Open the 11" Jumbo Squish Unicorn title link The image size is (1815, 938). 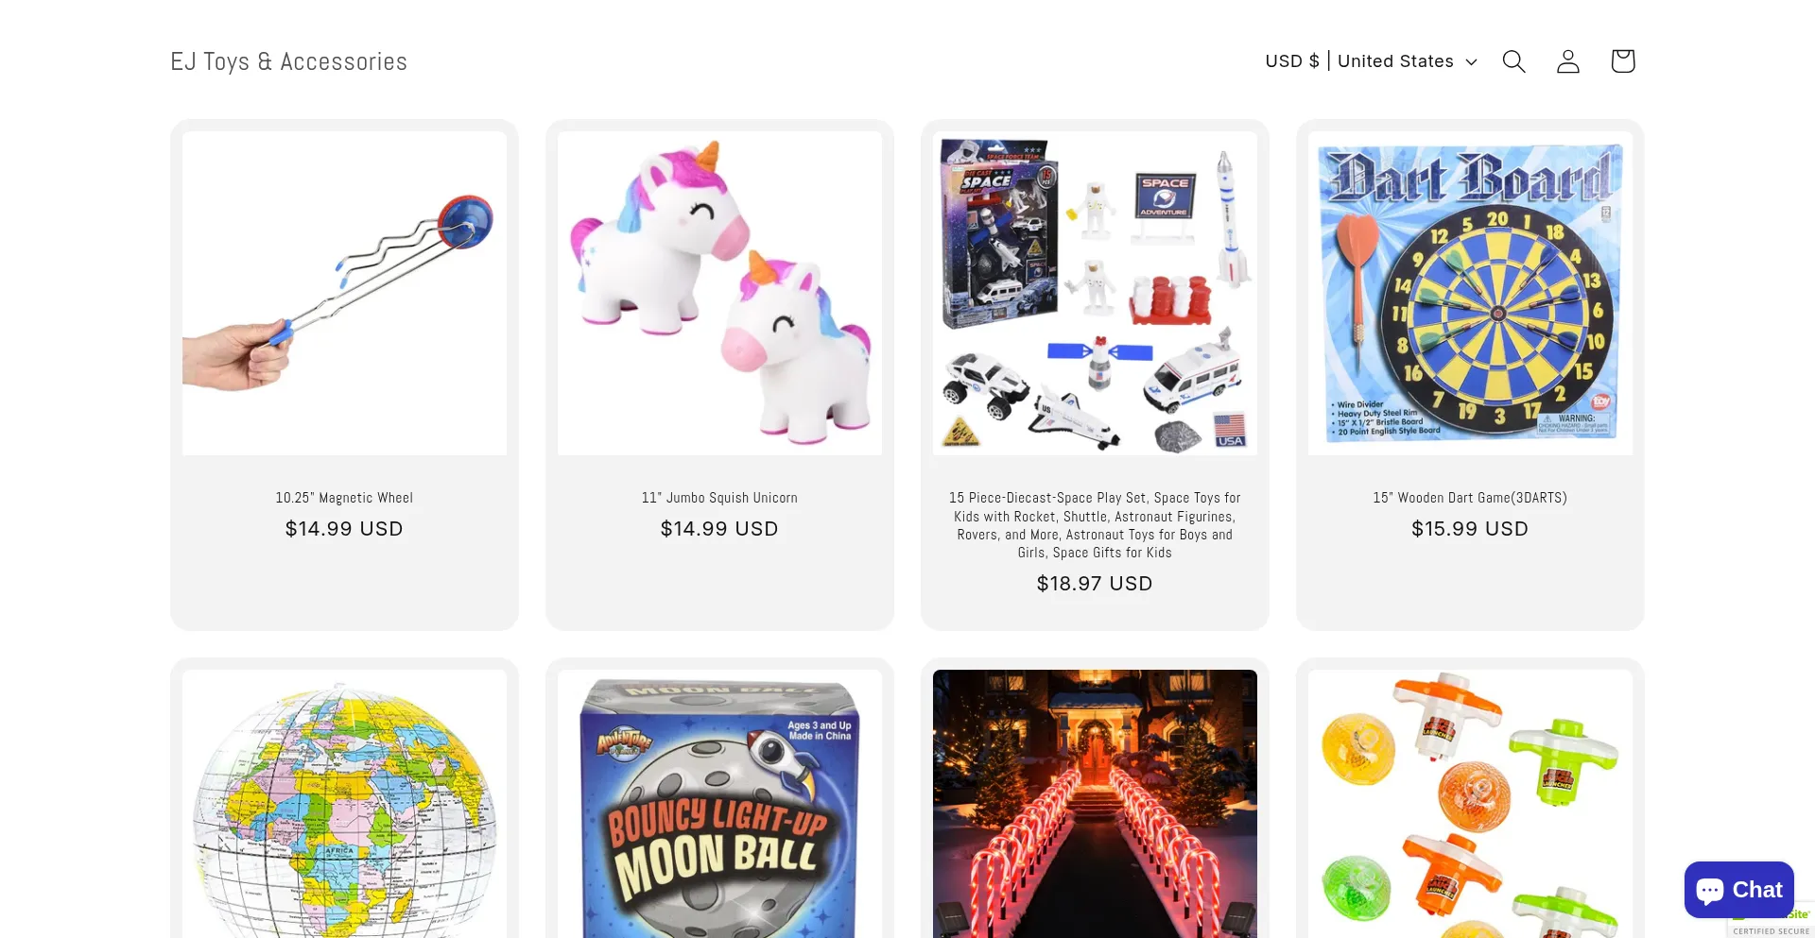[x=719, y=498]
